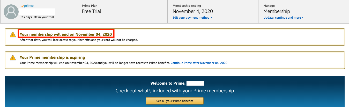Click the Check out what's included banner text
Viewport: 349px width, 111px height.
coord(175,91)
